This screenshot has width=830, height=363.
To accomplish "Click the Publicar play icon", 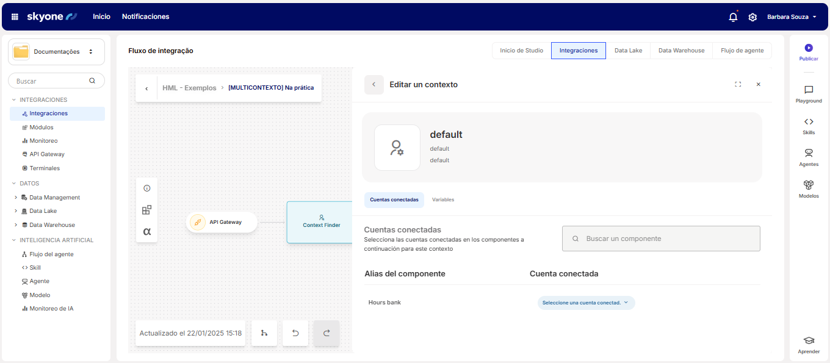I will click(809, 48).
